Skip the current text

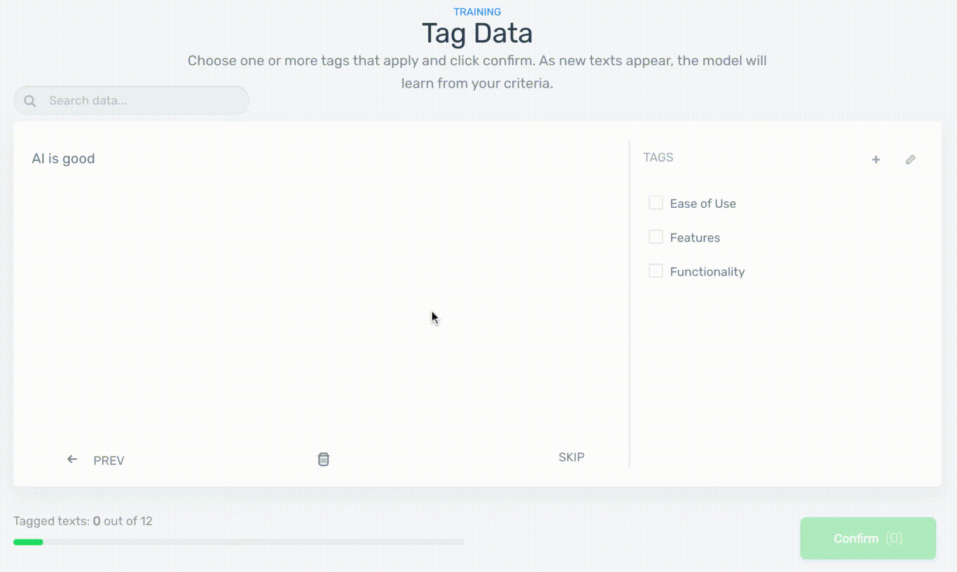tap(571, 458)
